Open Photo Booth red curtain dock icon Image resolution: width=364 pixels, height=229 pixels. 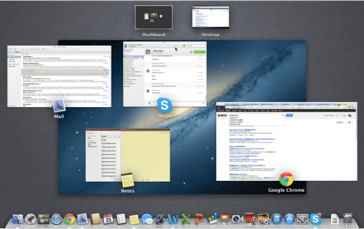[x=250, y=219]
